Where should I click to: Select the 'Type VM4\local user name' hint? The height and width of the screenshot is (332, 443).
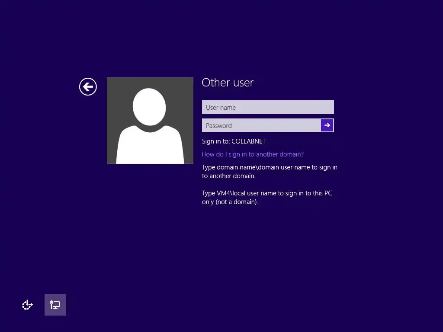(x=267, y=197)
